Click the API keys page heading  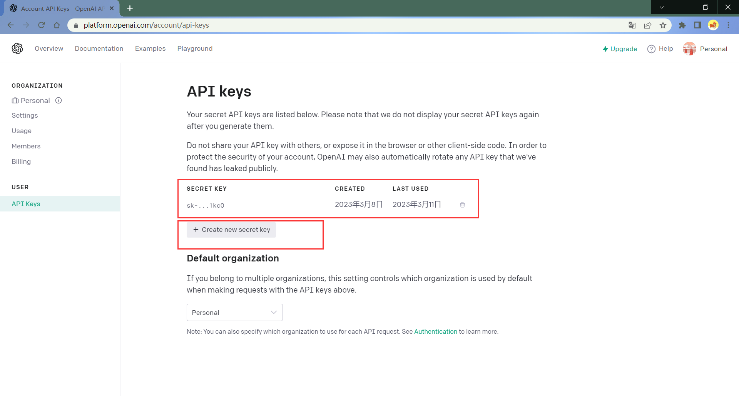click(219, 92)
